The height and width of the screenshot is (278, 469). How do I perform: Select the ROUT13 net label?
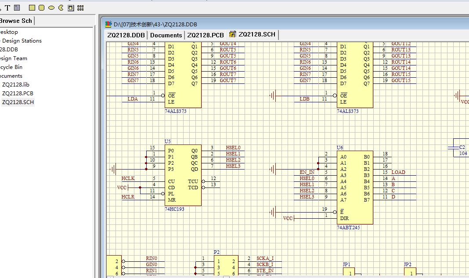pyautogui.click(x=401, y=50)
